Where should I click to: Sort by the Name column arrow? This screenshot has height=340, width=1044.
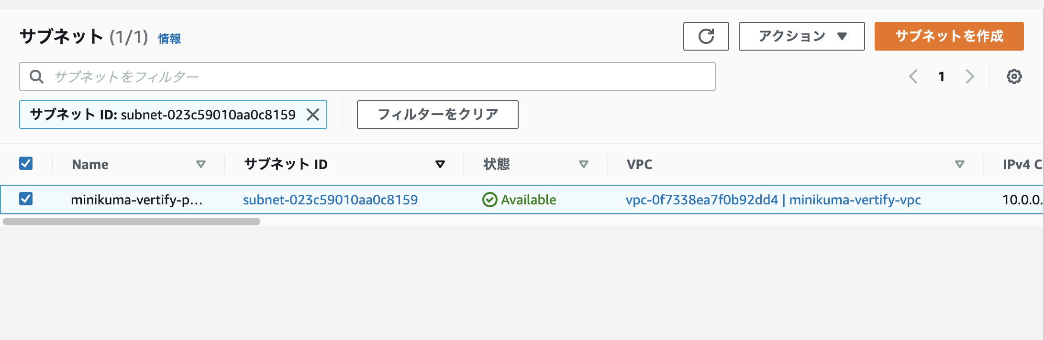[201, 164]
